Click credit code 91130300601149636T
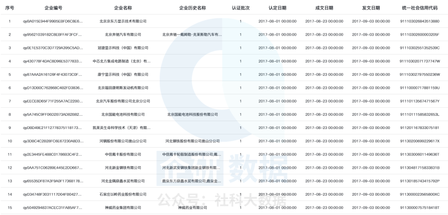This screenshot has height=215, width=448. pos(419,154)
